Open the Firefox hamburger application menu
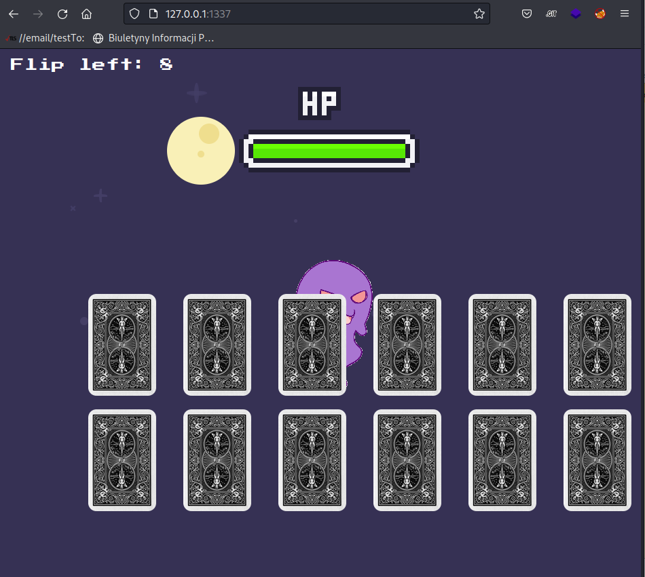The height and width of the screenshot is (577, 645). (625, 14)
